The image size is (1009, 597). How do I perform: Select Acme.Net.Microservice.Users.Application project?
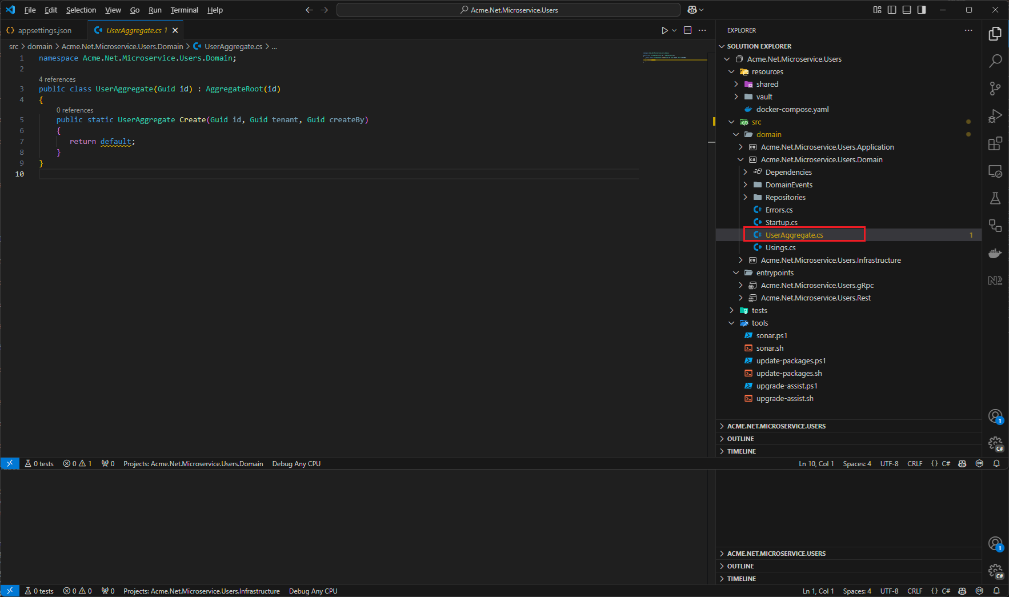pyautogui.click(x=827, y=147)
